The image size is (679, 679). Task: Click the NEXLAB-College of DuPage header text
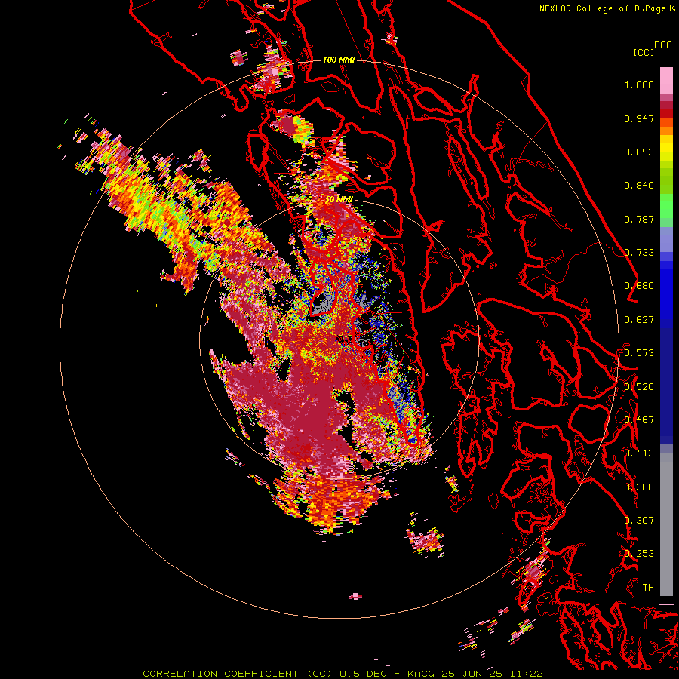pyautogui.click(x=604, y=8)
